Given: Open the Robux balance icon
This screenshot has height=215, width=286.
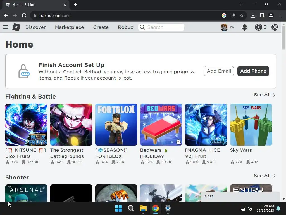Looking at the screenshot, I should tap(258, 27).
